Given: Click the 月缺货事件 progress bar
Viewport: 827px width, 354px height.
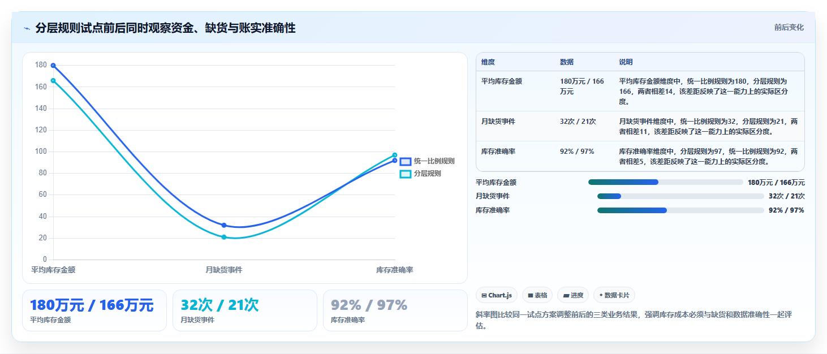Looking at the screenshot, I should pyautogui.click(x=680, y=196).
